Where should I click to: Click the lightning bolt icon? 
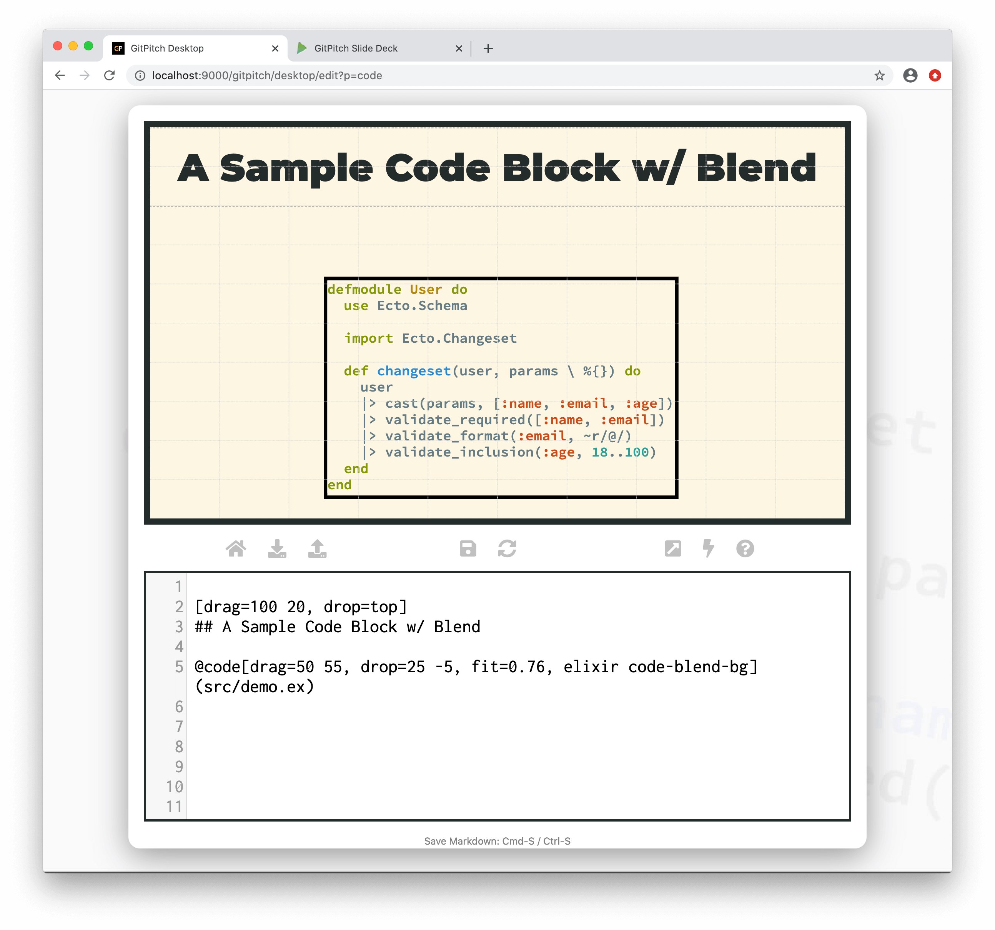[x=708, y=548]
